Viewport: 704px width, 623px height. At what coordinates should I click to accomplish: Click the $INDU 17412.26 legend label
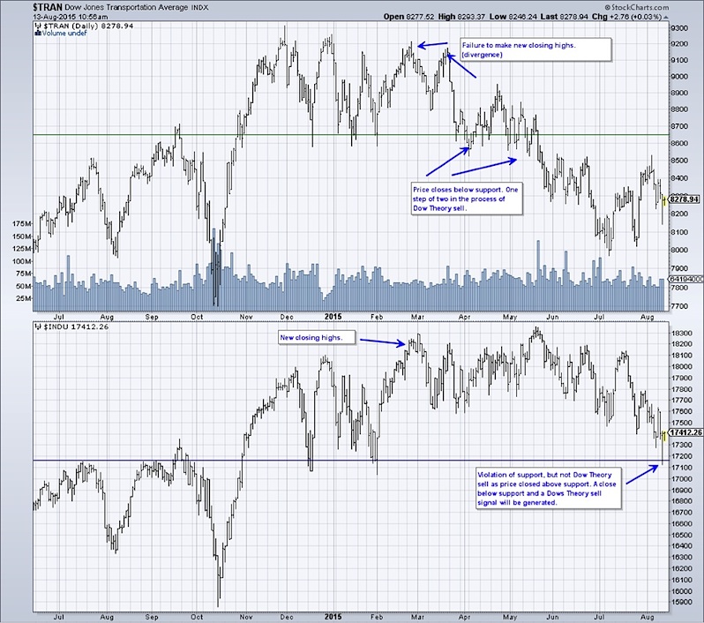click(76, 327)
